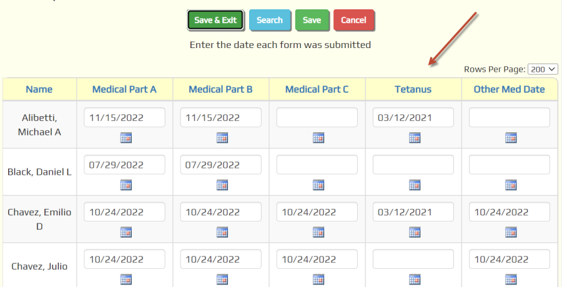Open calendar icon for Chavez Emilio Medical Part B
562x287 pixels.
pyautogui.click(x=222, y=232)
